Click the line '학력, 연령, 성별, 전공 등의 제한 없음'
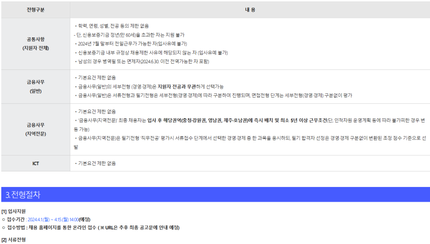The width and height of the screenshot is (430, 244). click(x=112, y=26)
